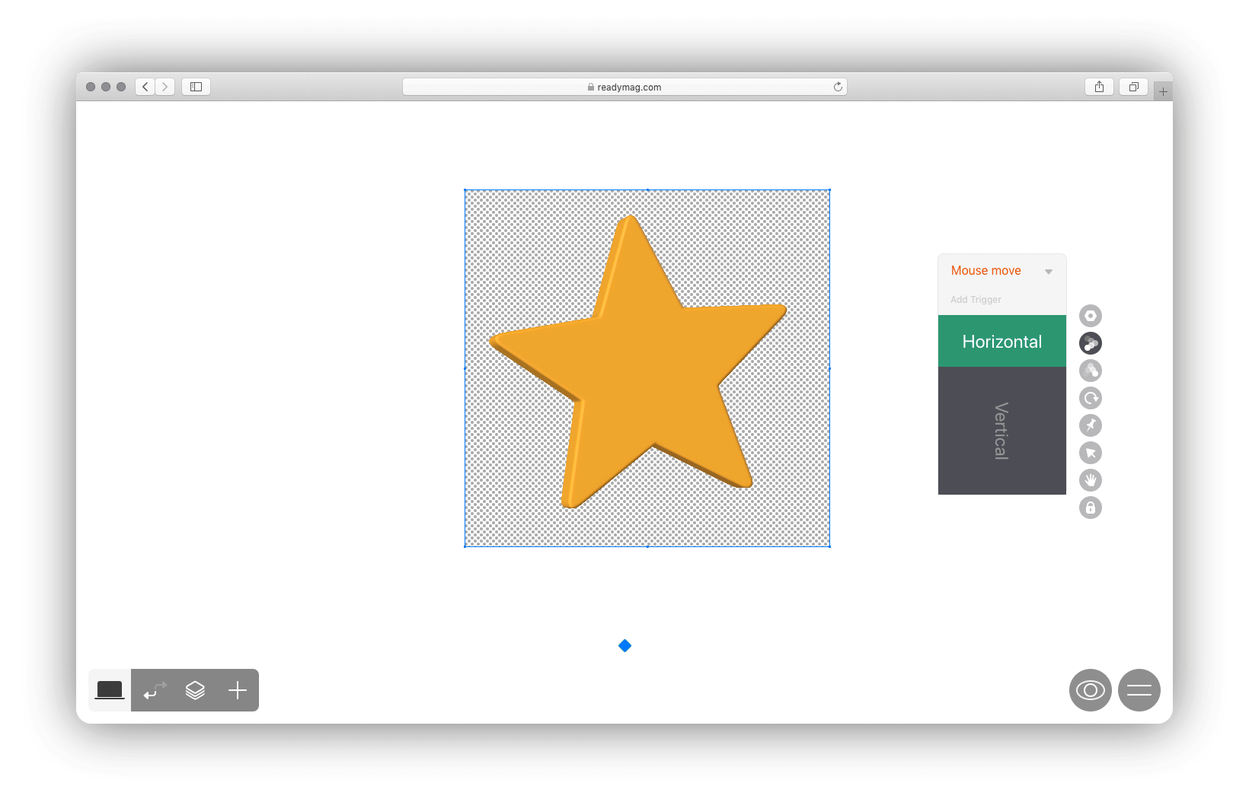Viewport: 1249px width, 799px height.
Task: Expand the Mouse move trigger dropdown
Action: pos(1049,271)
